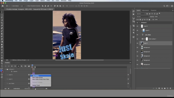174x98 pixels.
Task: Filter layers by type (T) icon
Action: click(152, 14)
